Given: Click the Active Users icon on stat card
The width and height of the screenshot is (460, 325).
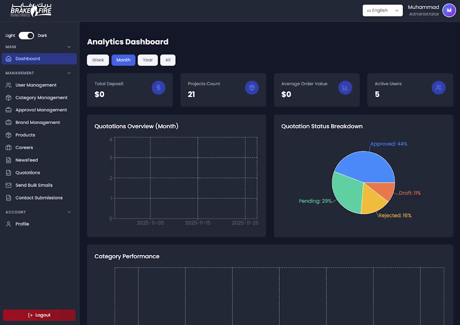Looking at the screenshot, I should pos(438,88).
